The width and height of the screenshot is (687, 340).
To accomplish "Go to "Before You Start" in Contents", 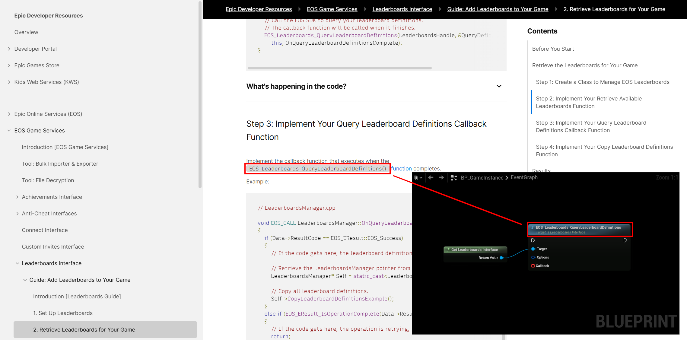I will (x=553, y=49).
